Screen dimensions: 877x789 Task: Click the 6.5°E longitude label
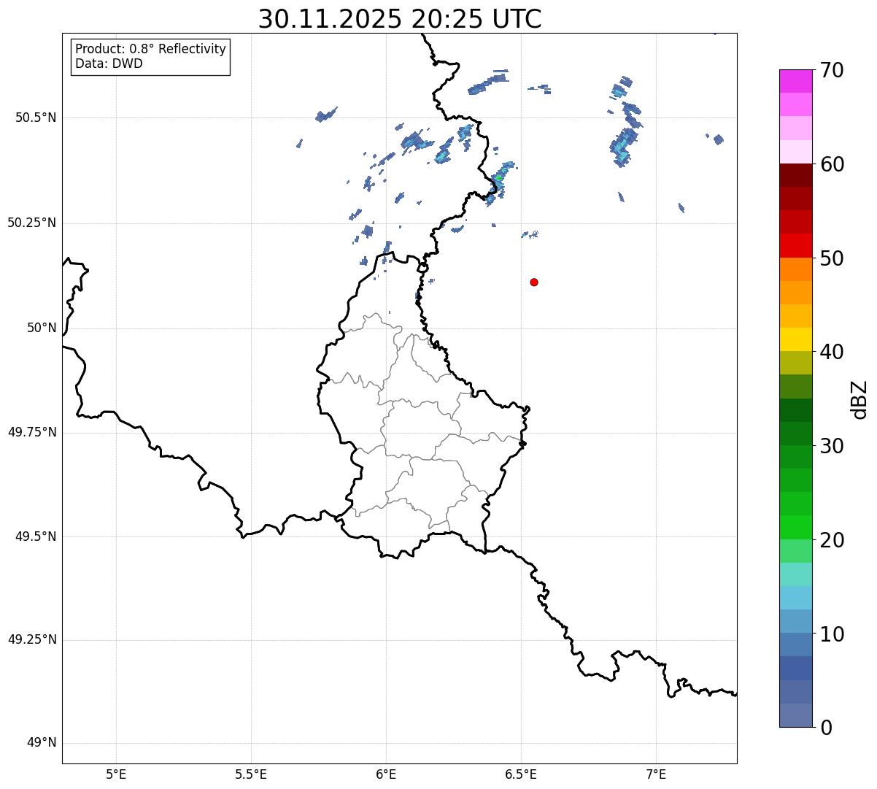[521, 774]
